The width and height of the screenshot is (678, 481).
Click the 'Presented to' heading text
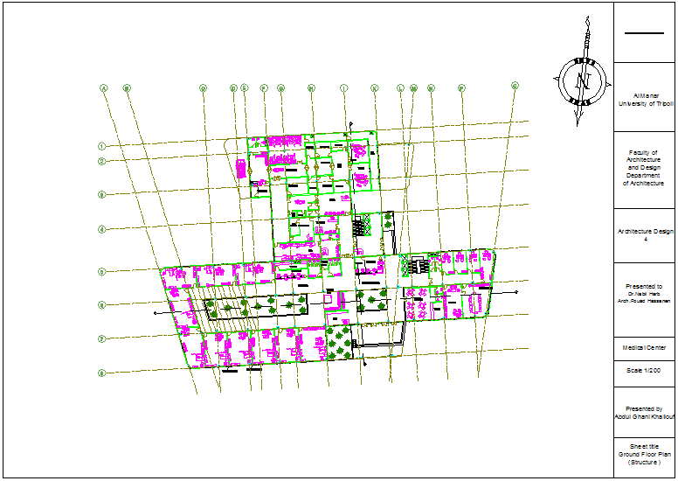point(644,287)
